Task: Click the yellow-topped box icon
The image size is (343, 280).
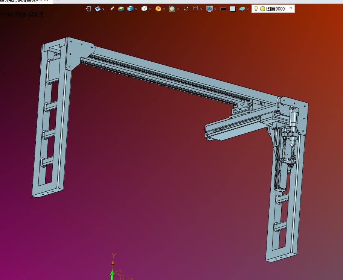Action: click(x=121, y=9)
